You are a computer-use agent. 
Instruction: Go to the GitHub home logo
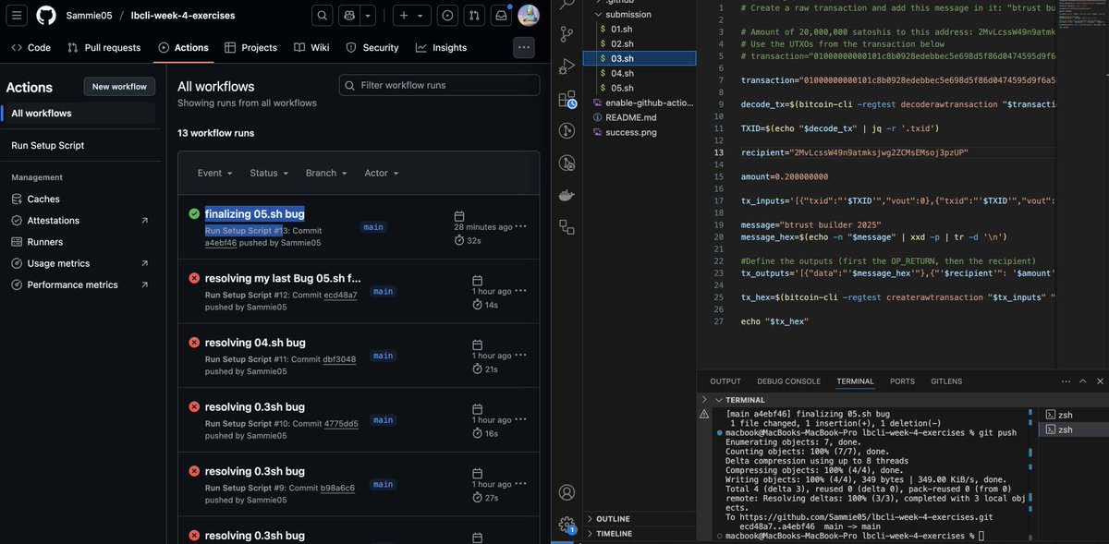pyautogui.click(x=46, y=16)
